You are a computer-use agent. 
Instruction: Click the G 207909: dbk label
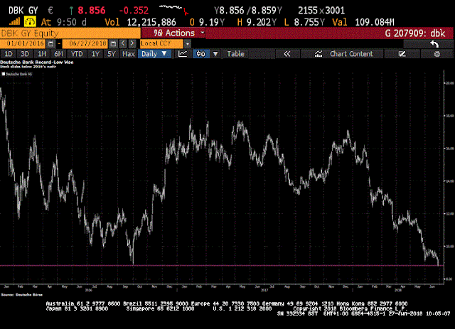[415, 33]
